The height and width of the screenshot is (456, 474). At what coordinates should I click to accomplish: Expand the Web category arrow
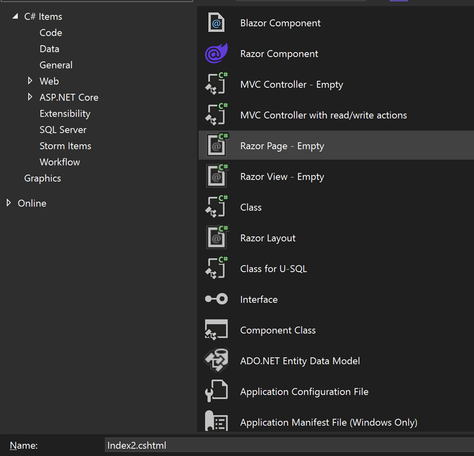point(30,81)
